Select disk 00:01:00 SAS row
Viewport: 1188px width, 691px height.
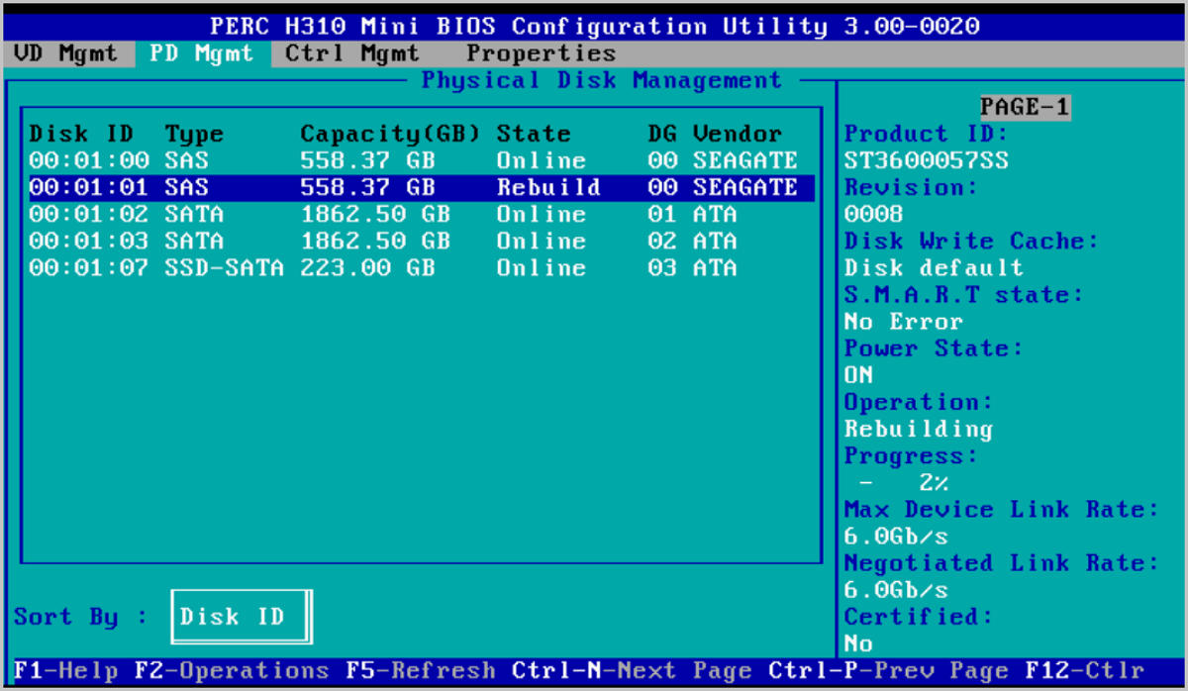tap(413, 160)
